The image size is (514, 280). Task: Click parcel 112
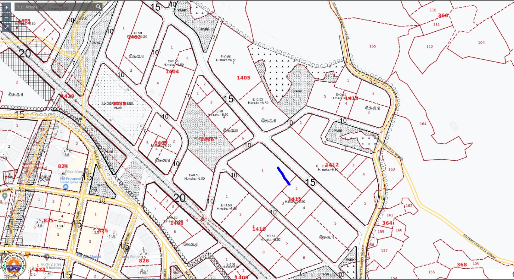[x=430, y=47]
